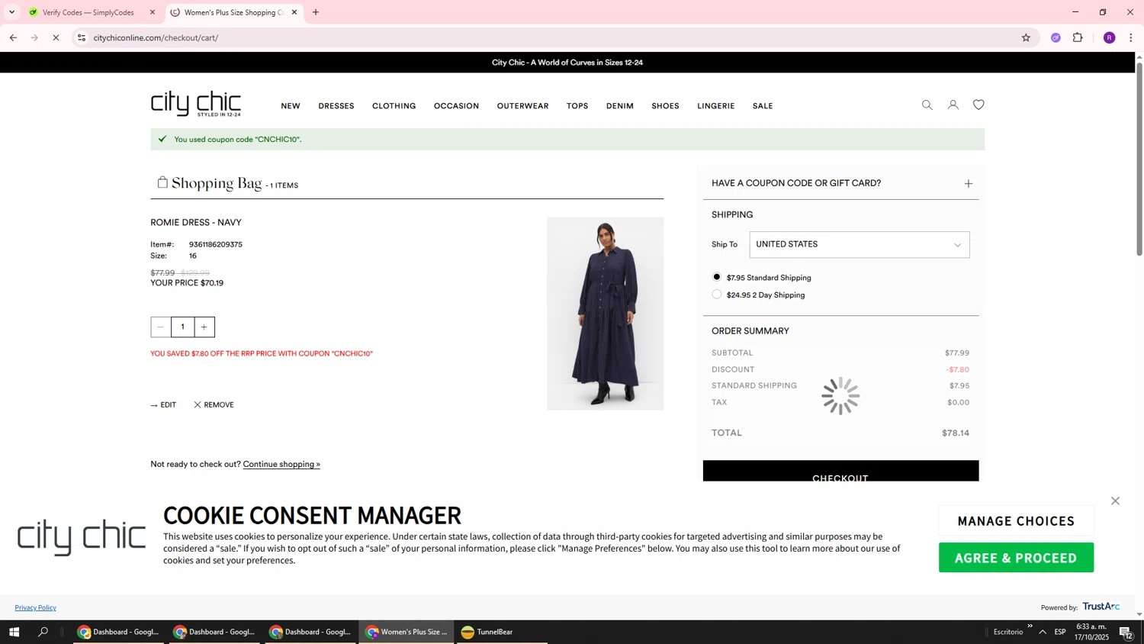This screenshot has height=644, width=1144.
Task: Show hidden system tray icons
Action: pyautogui.click(x=1043, y=633)
